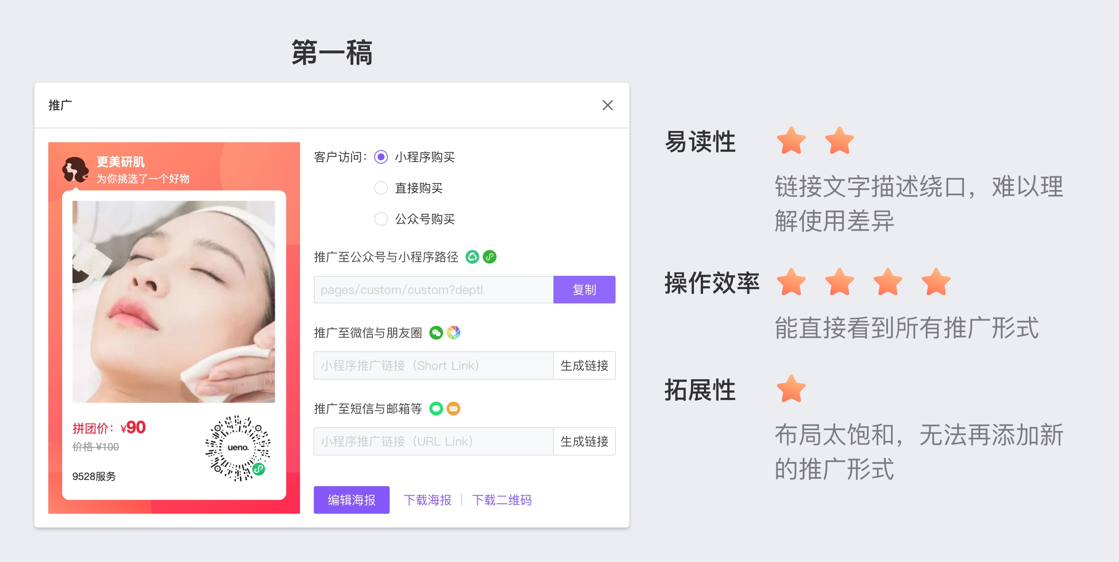The width and height of the screenshot is (1119, 562).
Task: Close the 推广 dialog
Action: pos(607,105)
